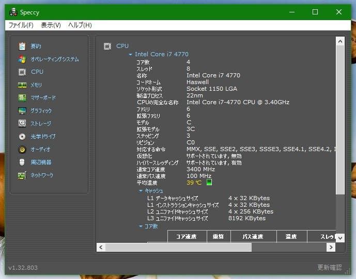
Task: Click the Operating System Windows flag icon
Action: pyautogui.click(x=22, y=59)
